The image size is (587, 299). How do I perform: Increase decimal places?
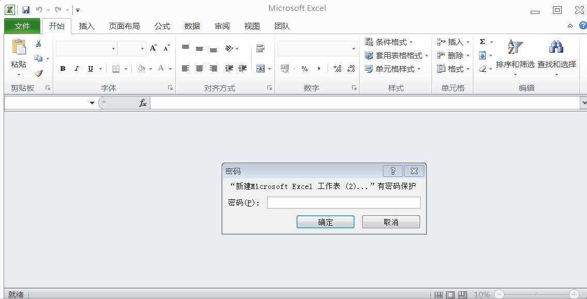click(337, 68)
